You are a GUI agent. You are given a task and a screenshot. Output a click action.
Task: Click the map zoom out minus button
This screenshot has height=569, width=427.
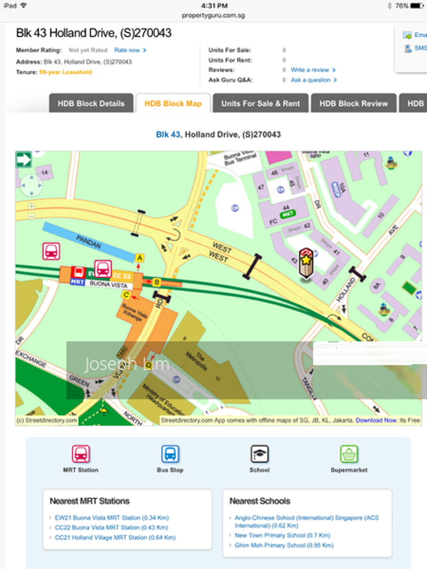click(31, 216)
